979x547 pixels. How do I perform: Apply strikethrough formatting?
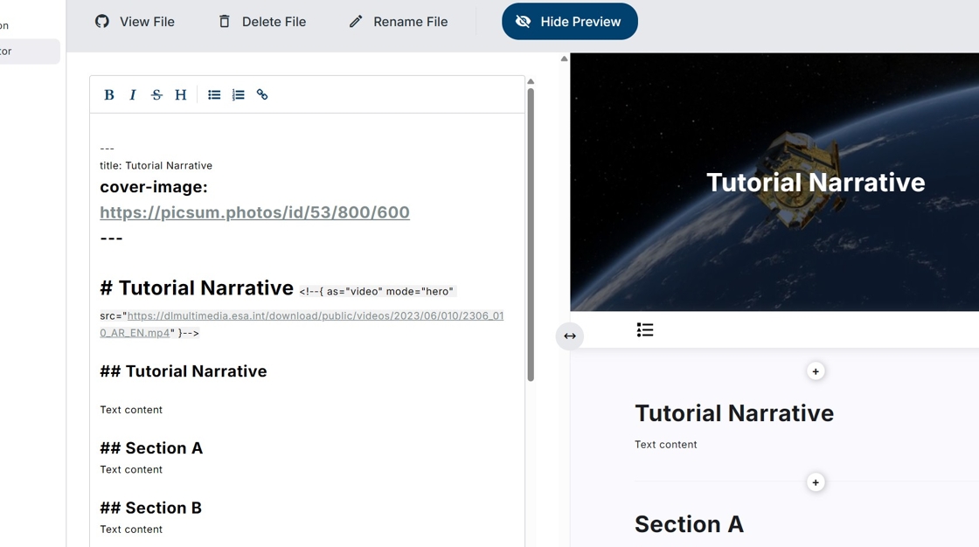[x=156, y=95]
